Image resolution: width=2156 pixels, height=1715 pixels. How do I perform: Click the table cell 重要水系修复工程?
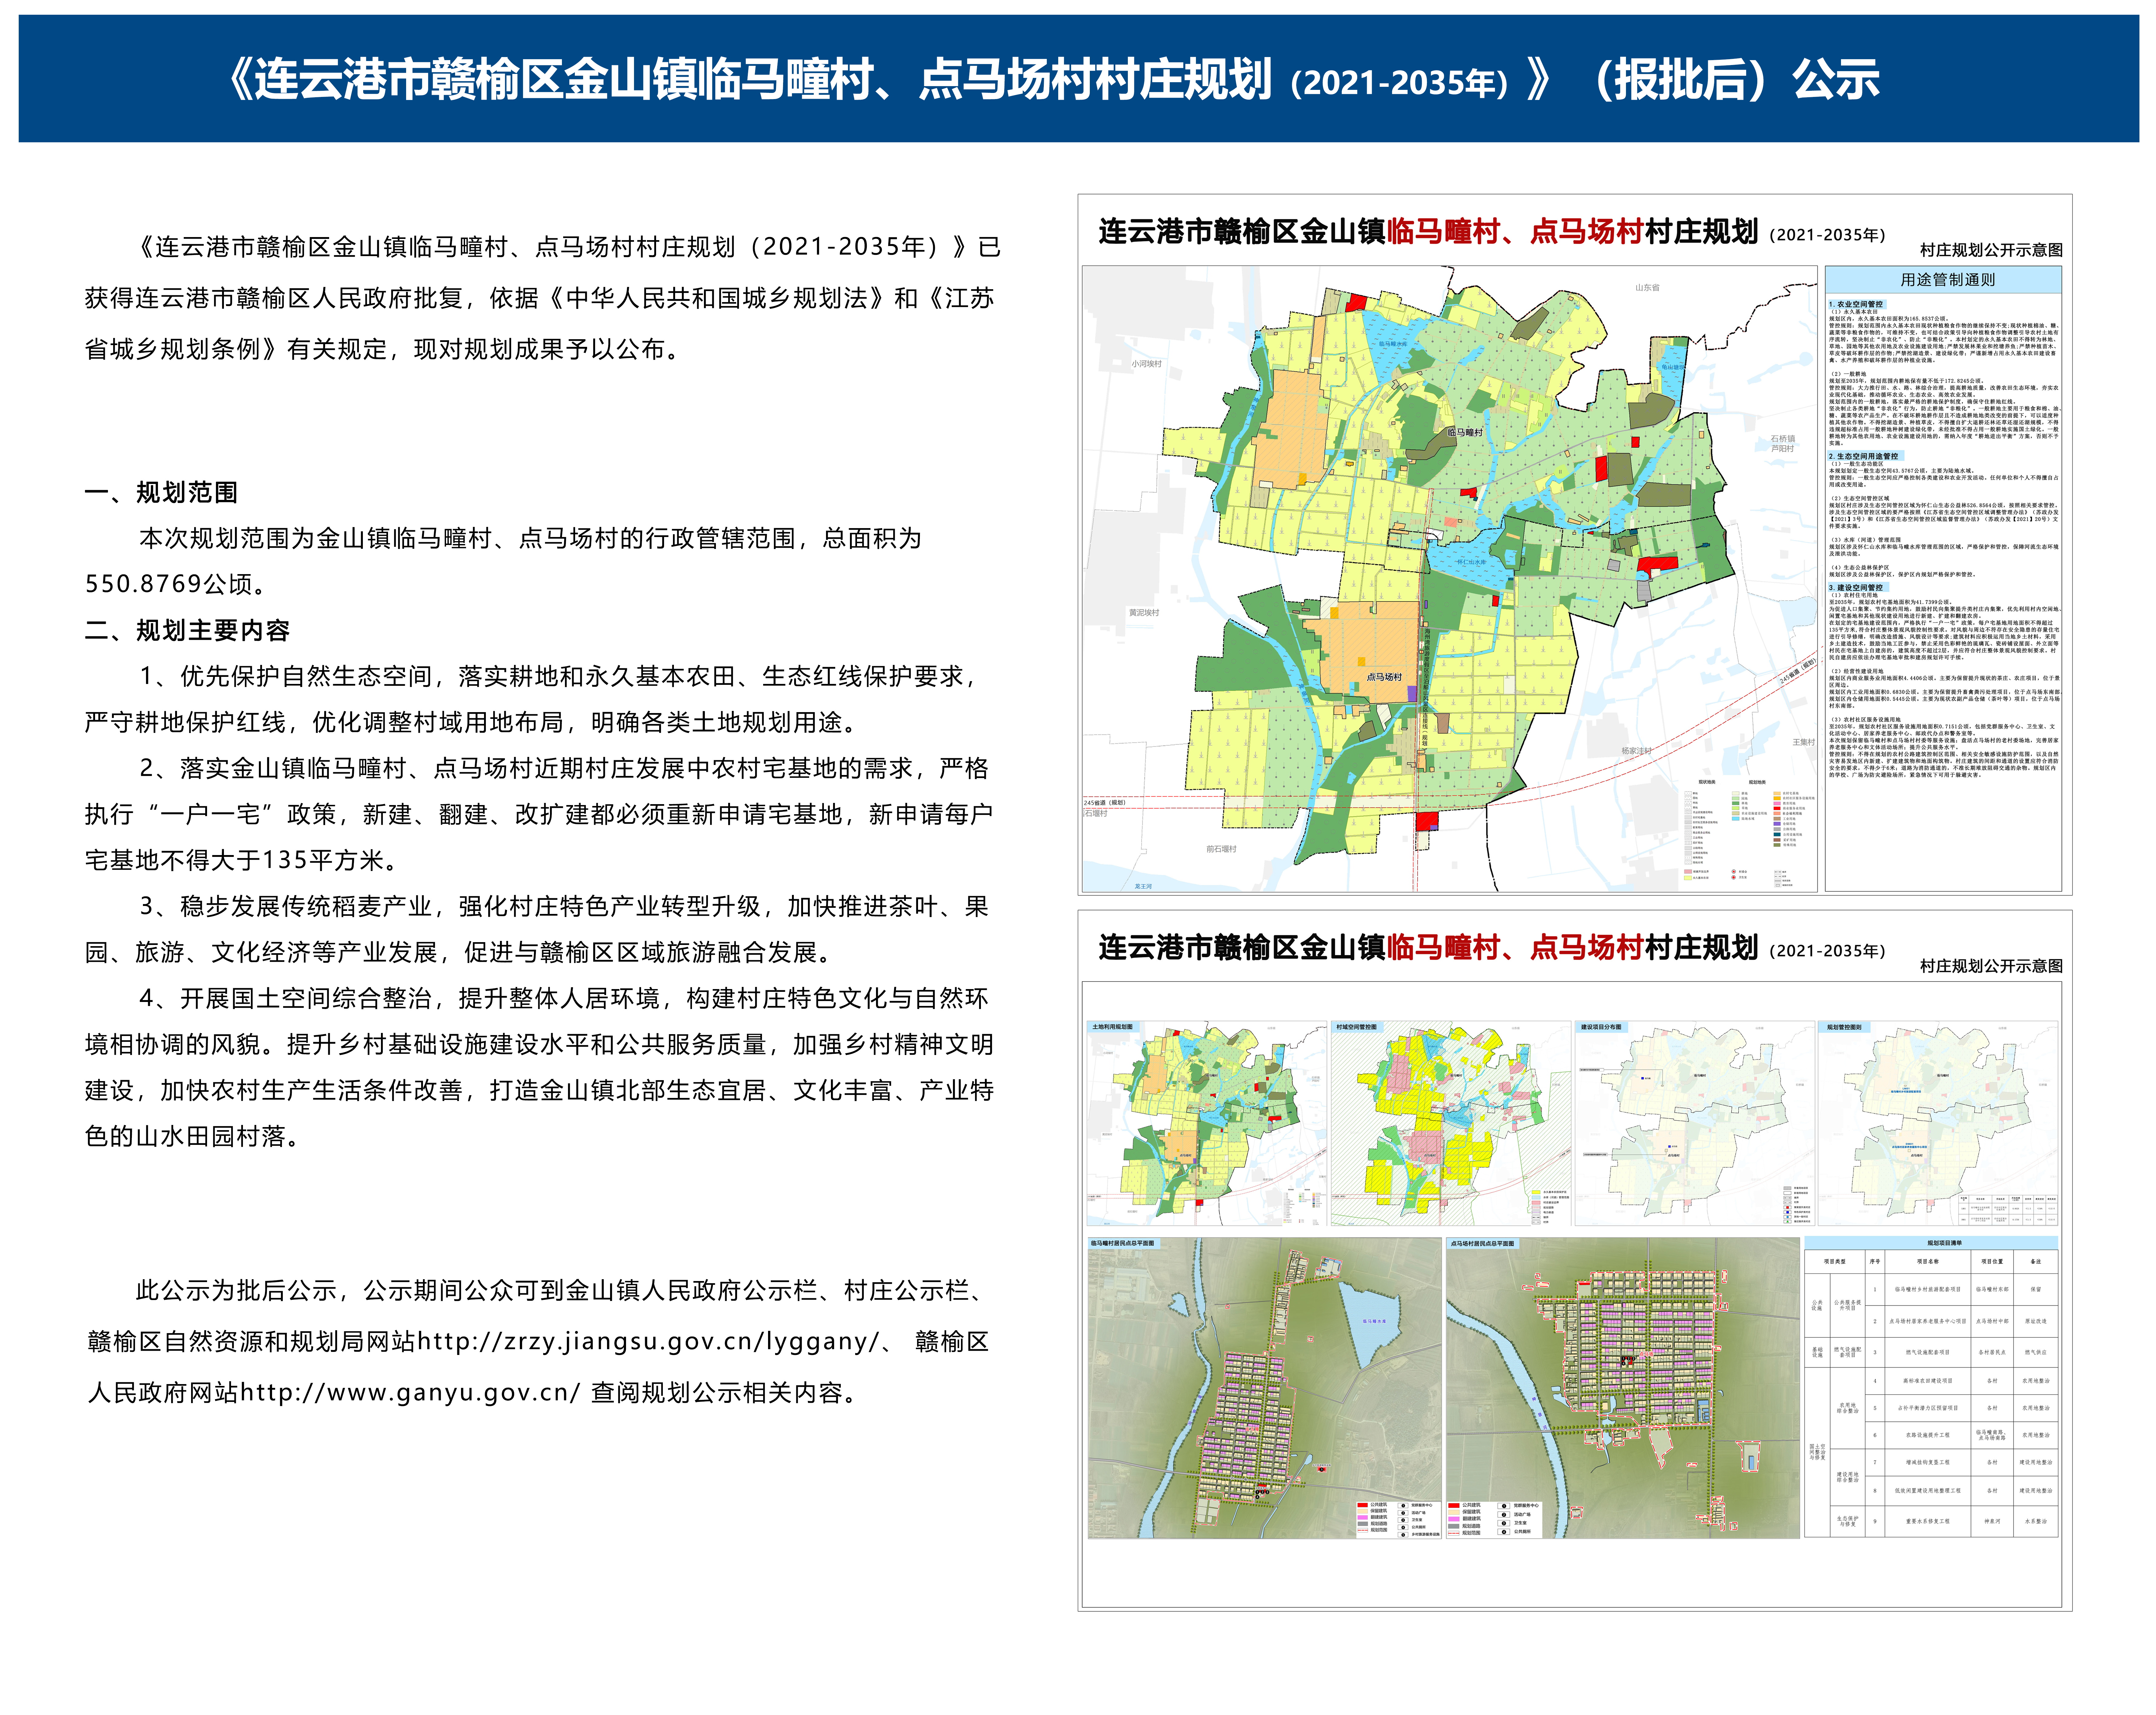pos(1928,1522)
